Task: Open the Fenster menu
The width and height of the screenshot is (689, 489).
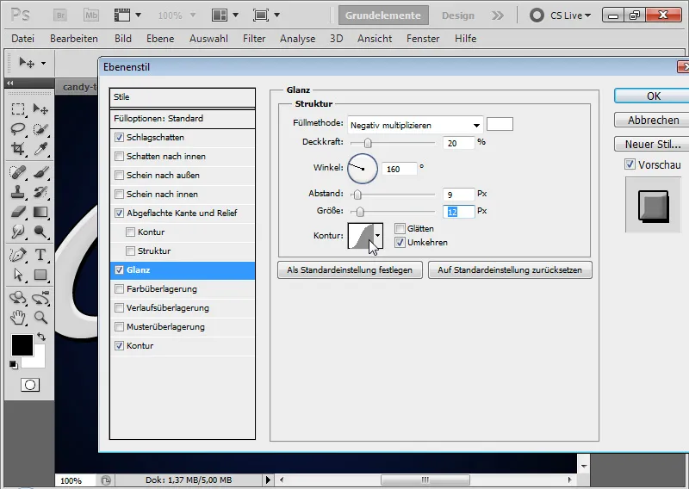Action: point(423,39)
